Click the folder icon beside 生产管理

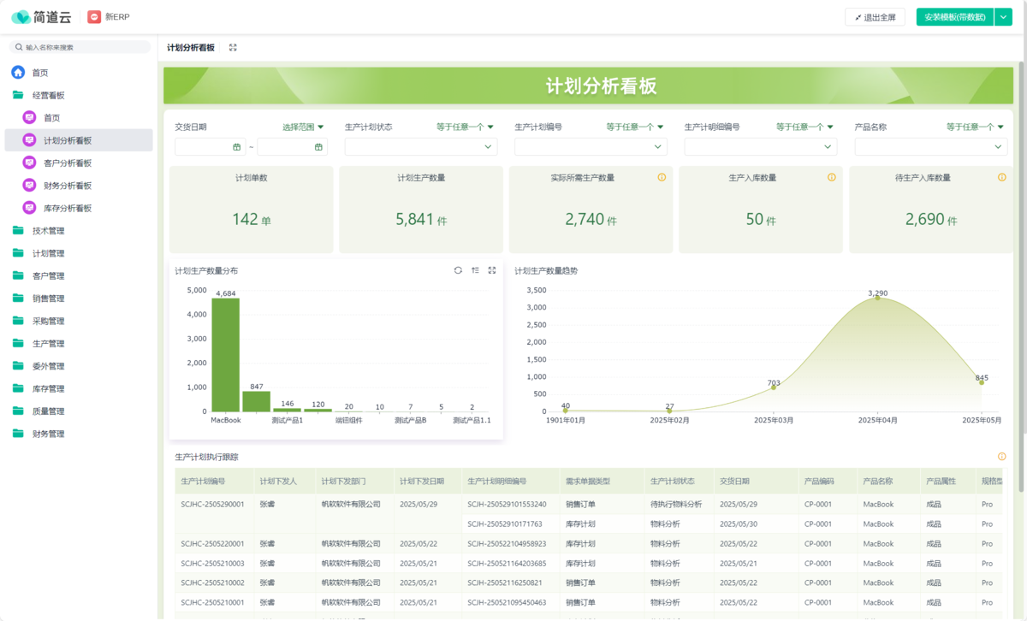click(18, 344)
